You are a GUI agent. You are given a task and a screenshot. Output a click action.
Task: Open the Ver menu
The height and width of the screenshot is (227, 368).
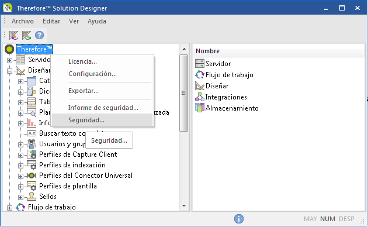point(74,21)
